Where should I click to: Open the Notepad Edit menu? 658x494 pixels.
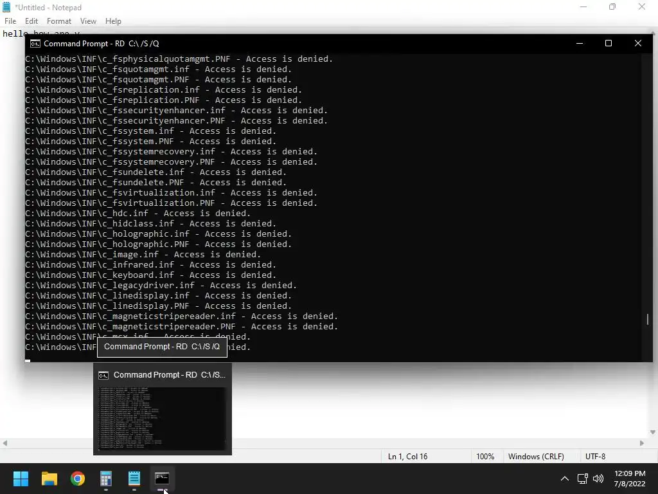coord(31,21)
